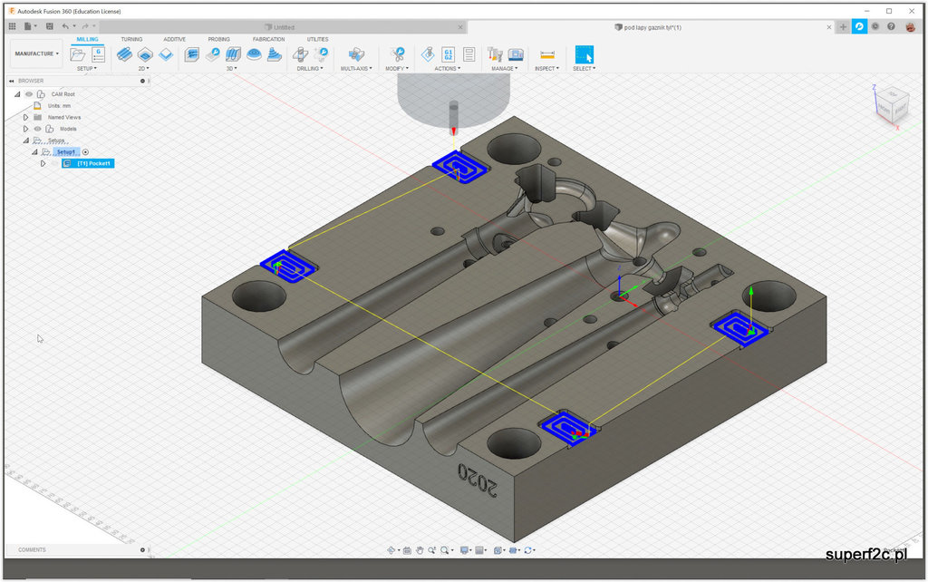Activate the Setup1 radio button
The width and height of the screenshot is (928, 582).
click(x=86, y=152)
